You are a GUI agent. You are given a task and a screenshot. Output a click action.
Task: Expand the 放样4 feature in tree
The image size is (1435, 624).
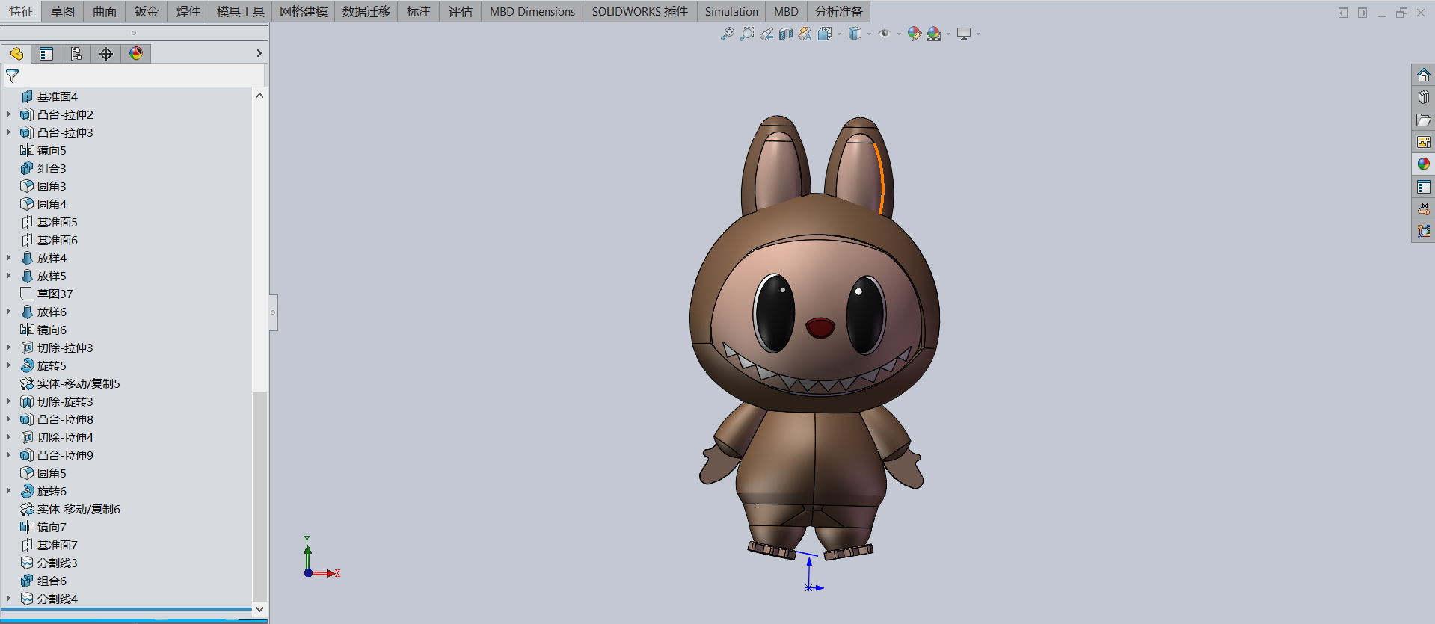coord(9,258)
